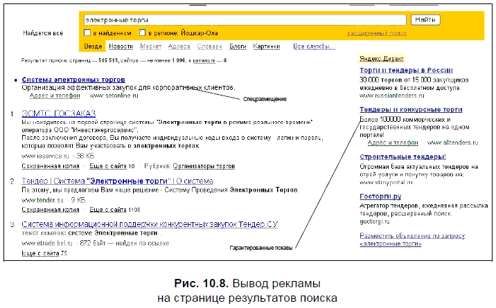
Task: Click the search box with «электронные торги»
Action: [242, 20]
